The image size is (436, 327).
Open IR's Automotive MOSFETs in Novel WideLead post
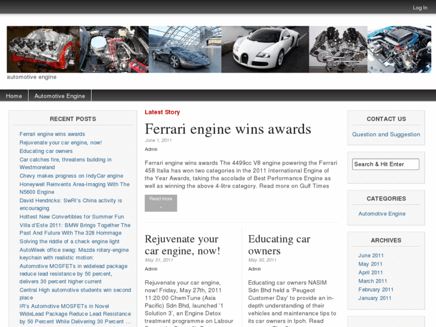75,314
